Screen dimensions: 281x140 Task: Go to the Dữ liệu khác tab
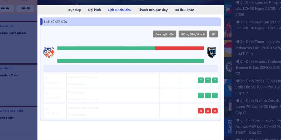coord(184,10)
